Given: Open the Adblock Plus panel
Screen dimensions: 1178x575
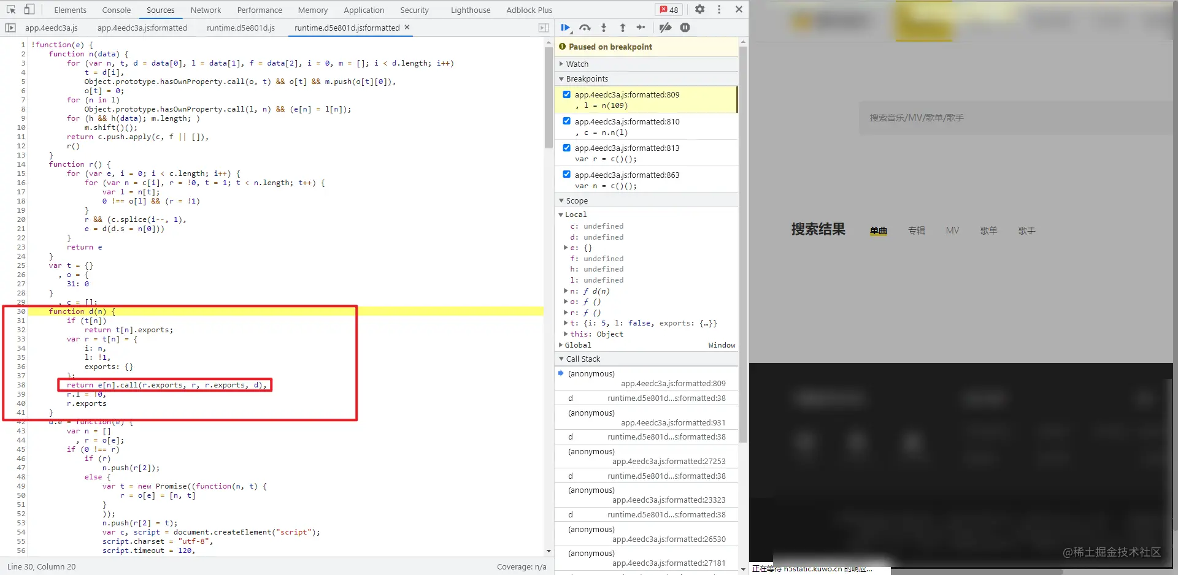Looking at the screenshot, I should coord(529,10).
